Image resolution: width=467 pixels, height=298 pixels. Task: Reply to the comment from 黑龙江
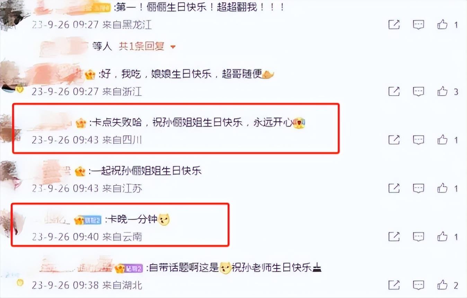point(418,25)
